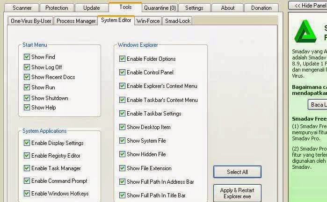The image size is (327, 202).
Task: Toggle Enable Task Manager checkbox
Action: tap(27, 168)
